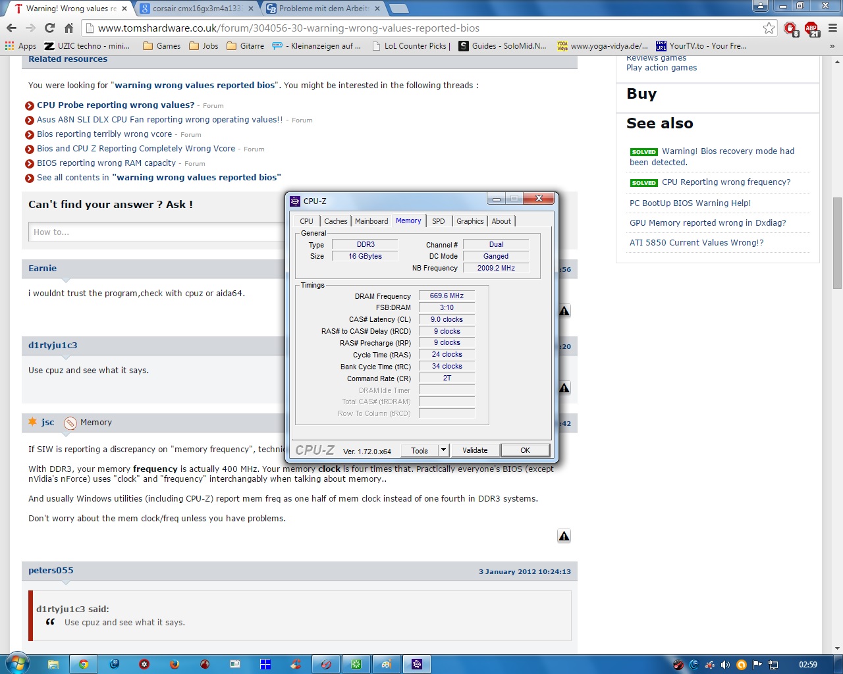843x674 pixels.
Task: Click the page vertical scrollbar thumb
Action: (x=837, y=243)
